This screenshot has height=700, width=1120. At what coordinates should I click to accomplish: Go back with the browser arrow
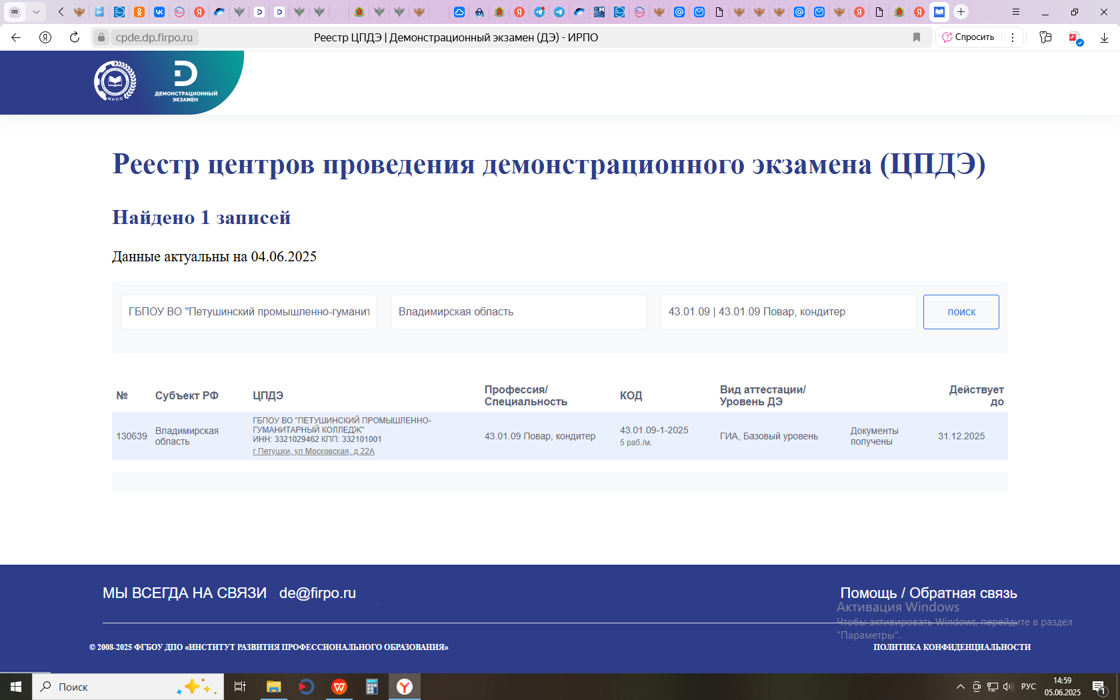[x=16, y=37]
